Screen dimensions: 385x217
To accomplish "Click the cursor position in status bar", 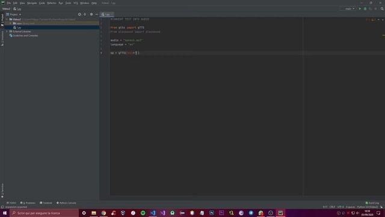I will click(325, 207).
